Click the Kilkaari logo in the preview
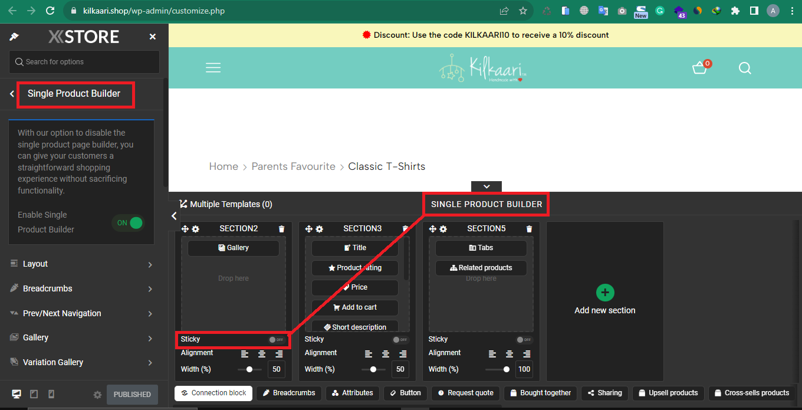The height and width of the screenshot is (410, 802). click(x=482, y=68)
